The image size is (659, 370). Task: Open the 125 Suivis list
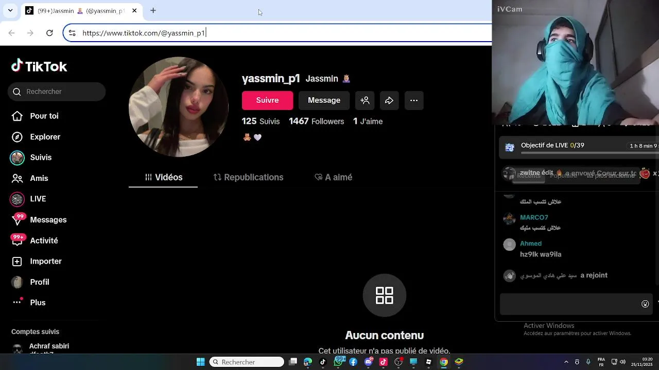tap(261, 121)
